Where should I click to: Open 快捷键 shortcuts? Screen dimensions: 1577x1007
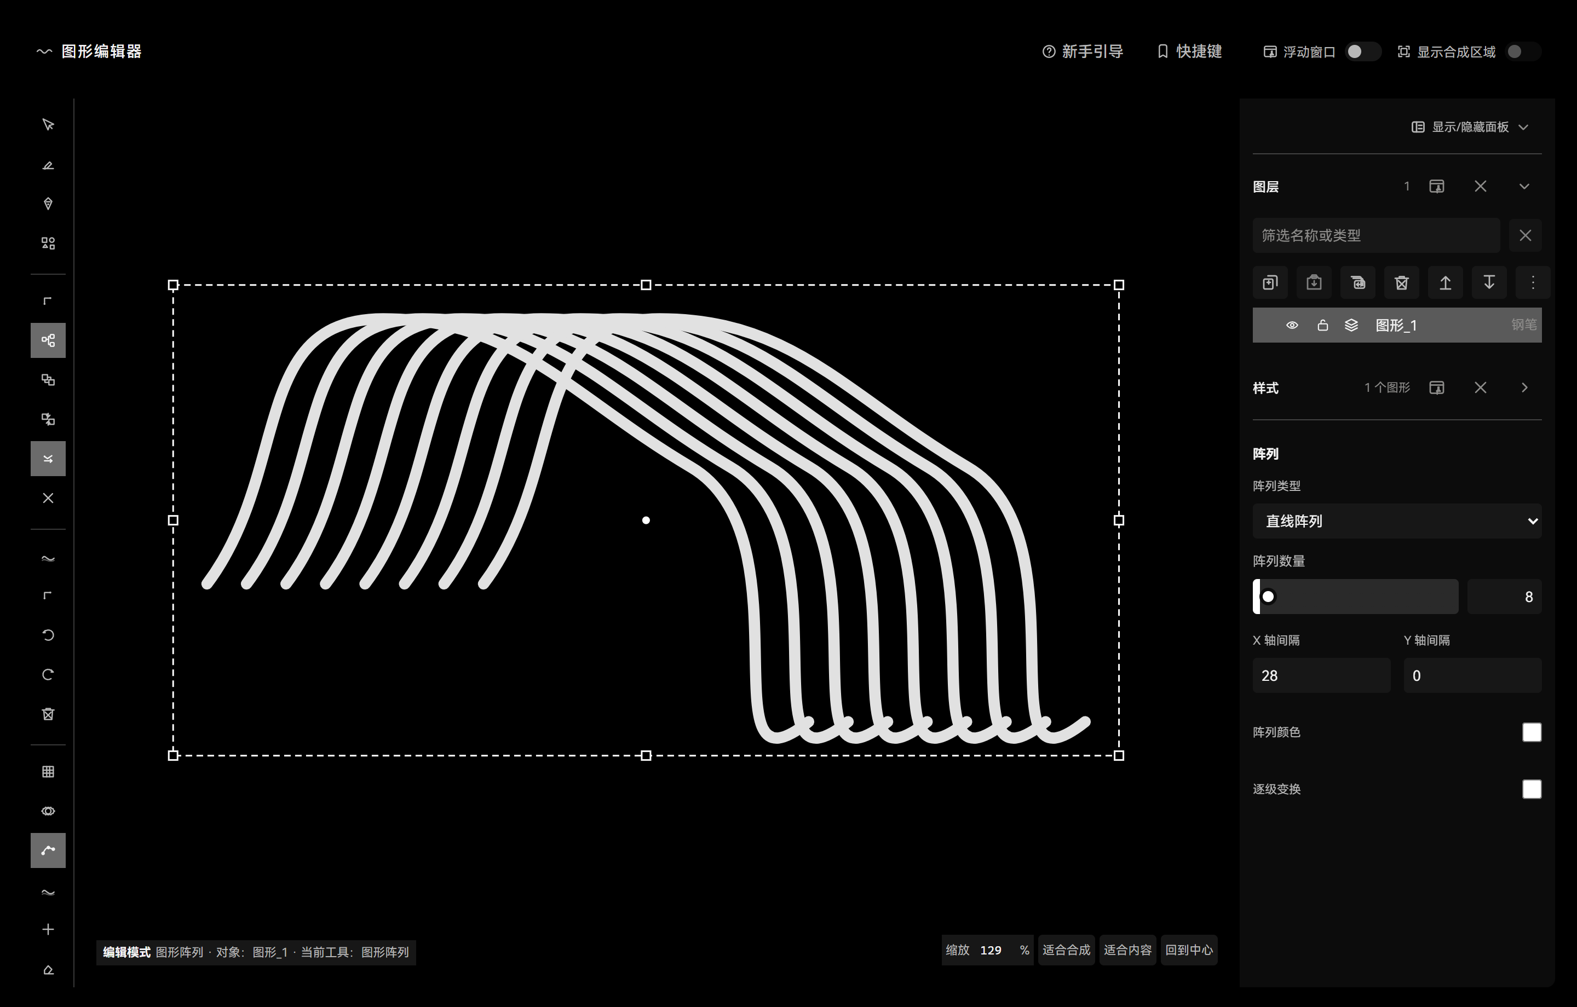click(1189, 52)
